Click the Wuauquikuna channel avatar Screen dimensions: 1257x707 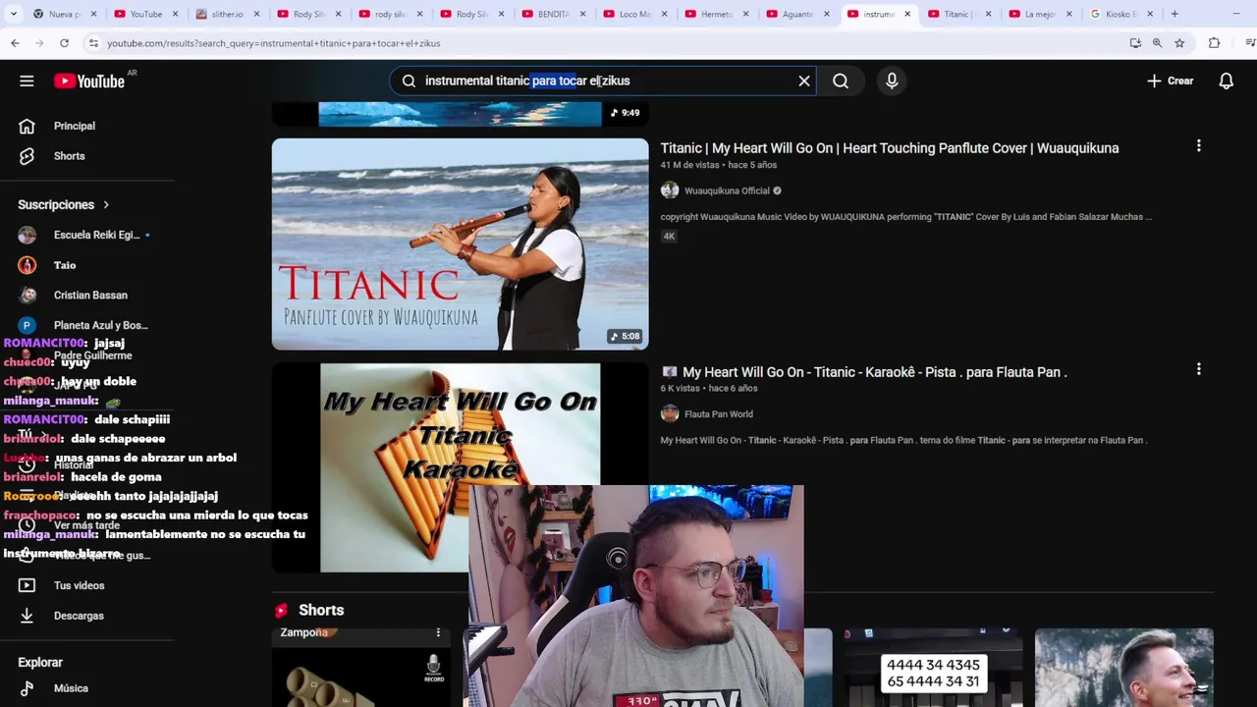click(670, 190)
